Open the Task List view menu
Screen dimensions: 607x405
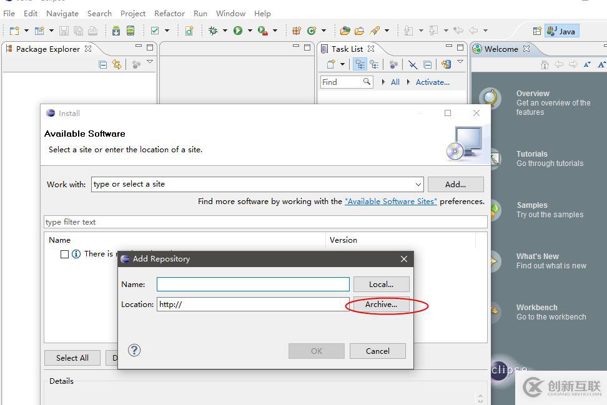[460, 62]
